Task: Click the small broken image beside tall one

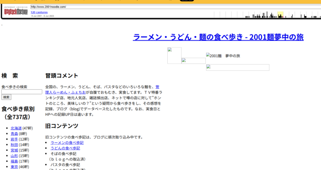Action: point(193,61)
